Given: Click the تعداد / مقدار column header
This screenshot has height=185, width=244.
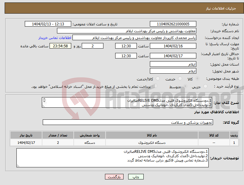Looking at the screenshot, I should (x=58, y=135).
